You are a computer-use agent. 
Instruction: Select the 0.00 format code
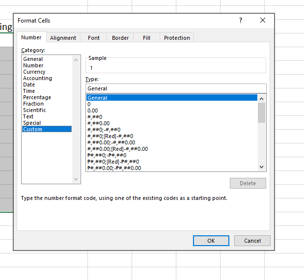point(92,111)
